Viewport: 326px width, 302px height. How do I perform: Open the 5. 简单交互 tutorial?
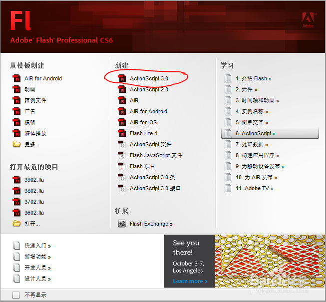(x=252, y=122)
